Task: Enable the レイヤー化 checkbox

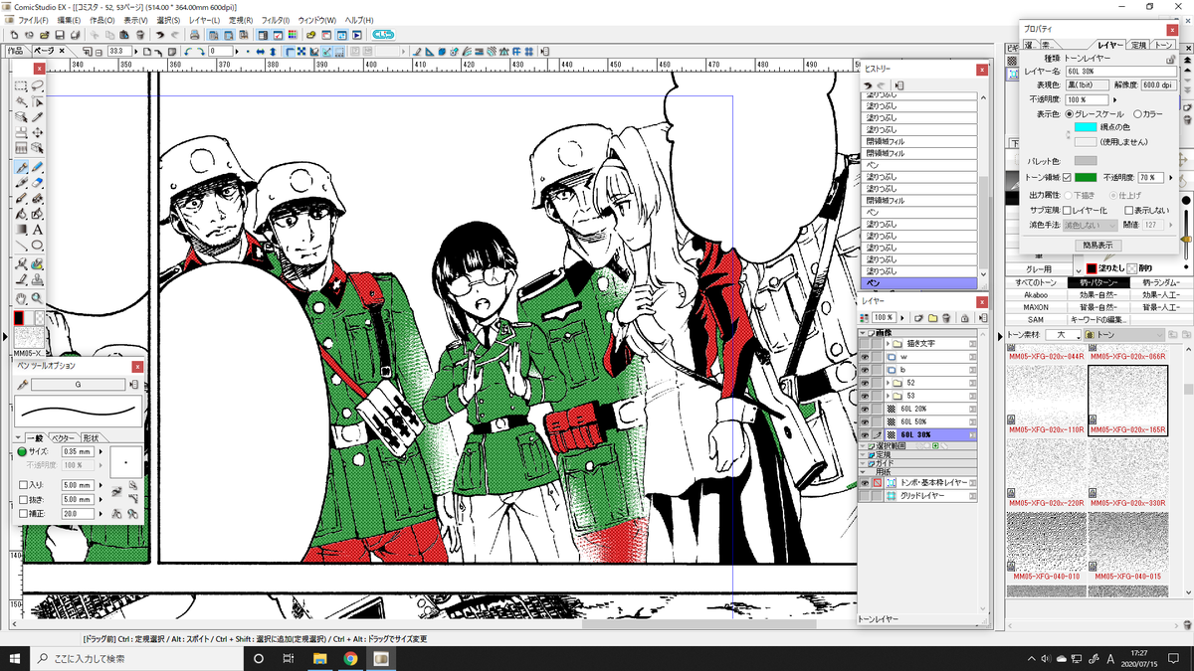Action: (x=1067, y=211)
